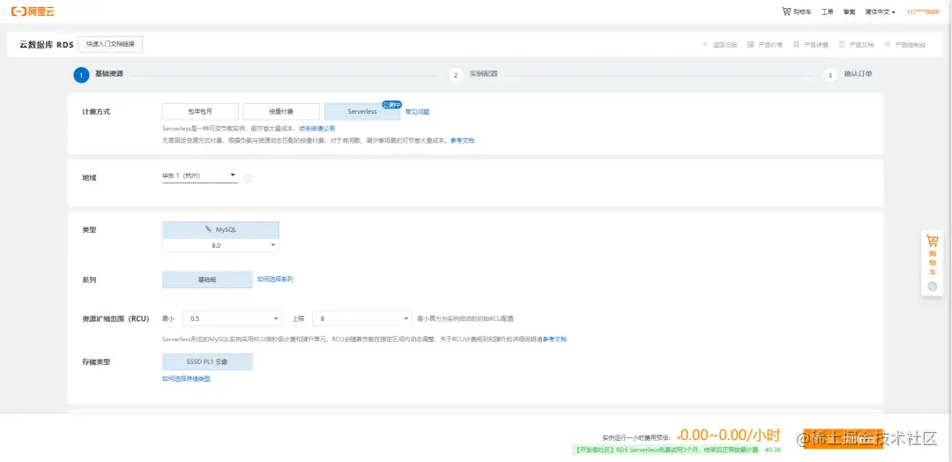Open the Alibaba Cloud logo homepage
The height and width of the screenshot is (462, 952).
point(33,11)
